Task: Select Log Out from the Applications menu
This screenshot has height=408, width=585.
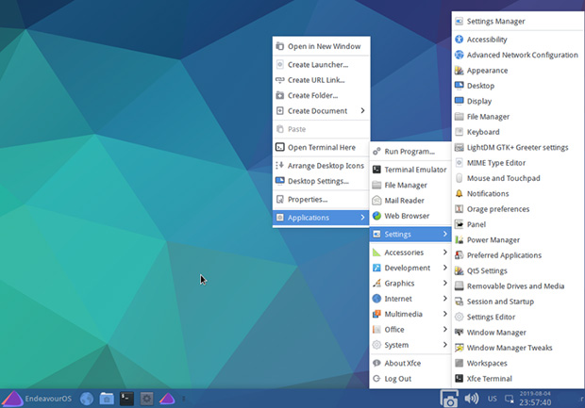Action: pyautogui.click(x=410, y=379)
